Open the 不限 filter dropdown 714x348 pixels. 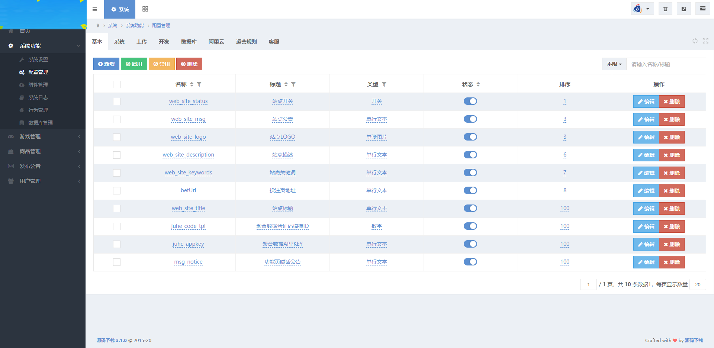click(x=614, y=64)
